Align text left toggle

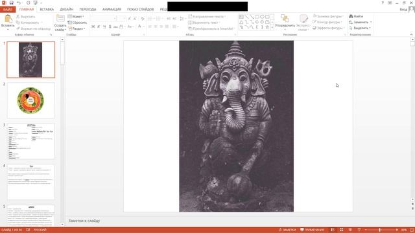tap(150, 27)
